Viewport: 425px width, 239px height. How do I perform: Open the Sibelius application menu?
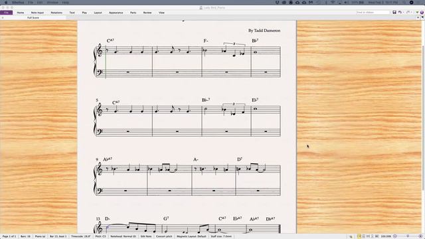tap(18, 3)
